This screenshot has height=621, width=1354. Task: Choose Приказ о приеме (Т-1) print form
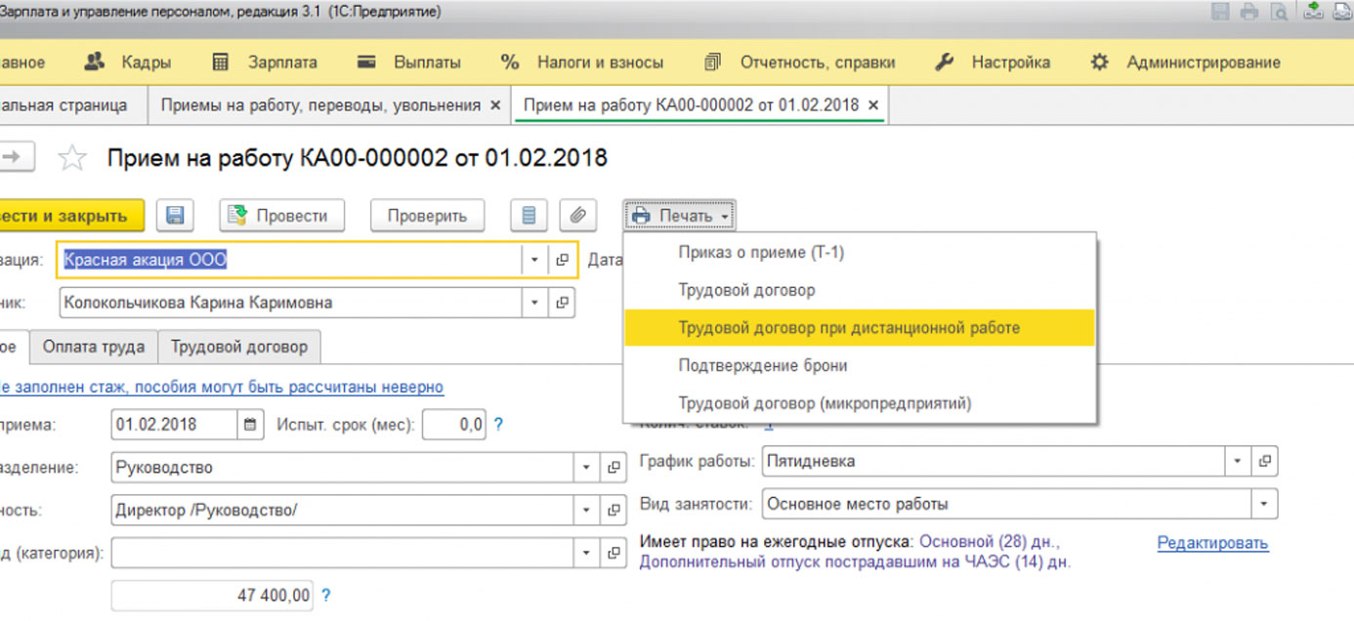coord(760,253)
